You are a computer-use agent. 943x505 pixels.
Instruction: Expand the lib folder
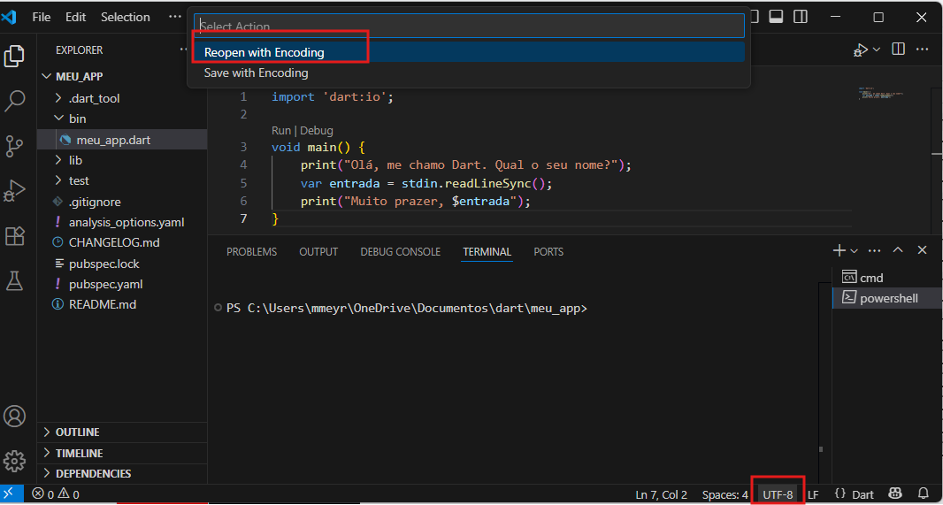pyautogui.click(x=58, y=160)
